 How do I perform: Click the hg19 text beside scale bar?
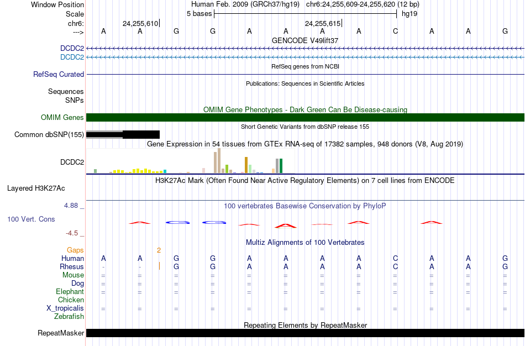point(410,14)
